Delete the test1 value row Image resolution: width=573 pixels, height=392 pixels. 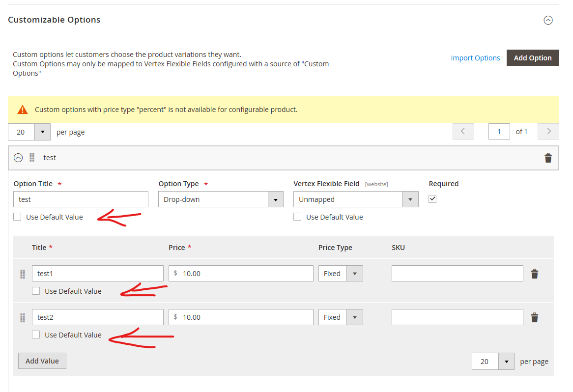pyautogui.click(x=535, y=274)
